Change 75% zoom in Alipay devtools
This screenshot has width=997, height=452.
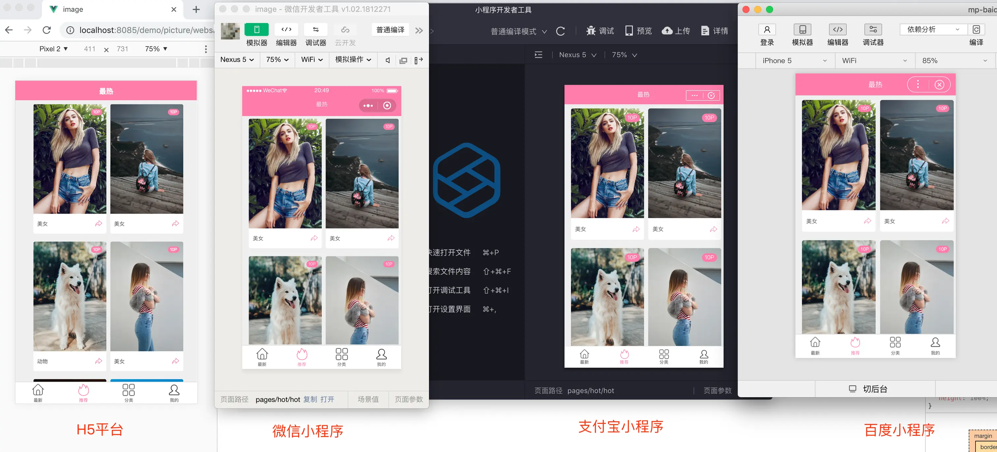[x=624, y=55]
